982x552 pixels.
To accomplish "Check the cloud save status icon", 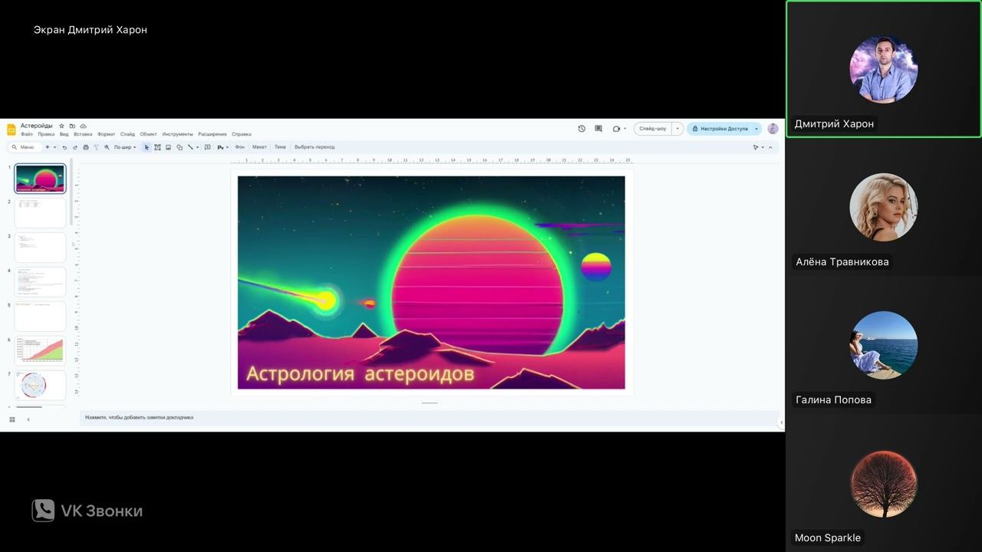I will pos(83,126).
